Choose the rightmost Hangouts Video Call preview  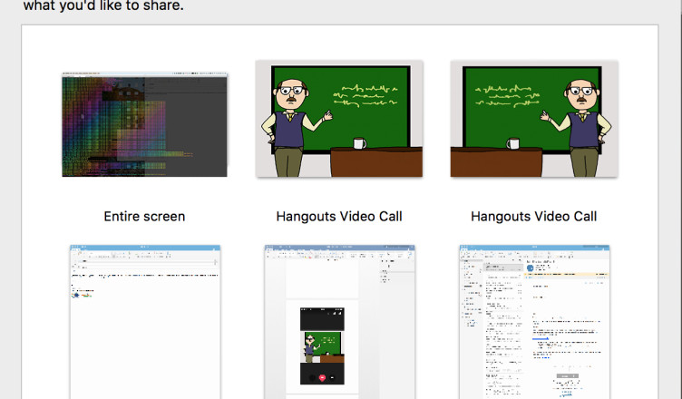tap(534, 119)
